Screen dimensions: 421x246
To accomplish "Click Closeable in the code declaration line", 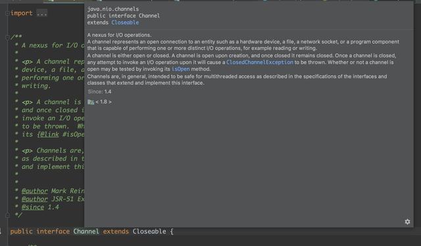I will (x=149, y=232).
